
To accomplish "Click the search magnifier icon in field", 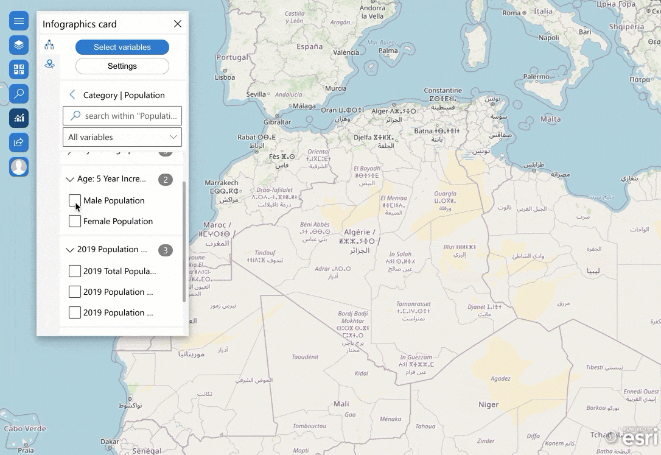I will click(x=75, y=115).
